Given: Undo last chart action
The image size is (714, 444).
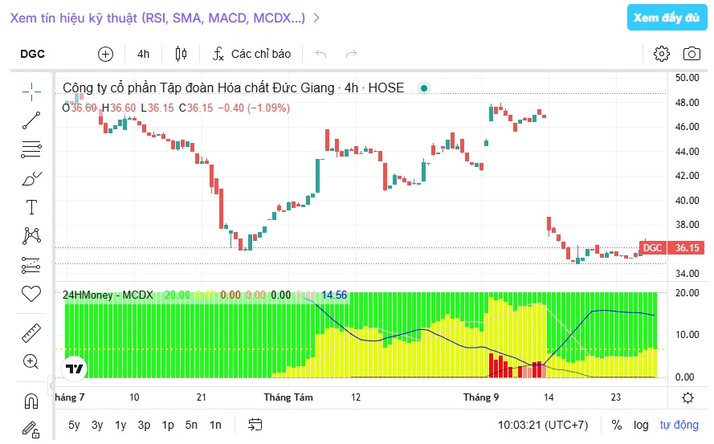Looking at the screenshot, I should pos(321,54).
